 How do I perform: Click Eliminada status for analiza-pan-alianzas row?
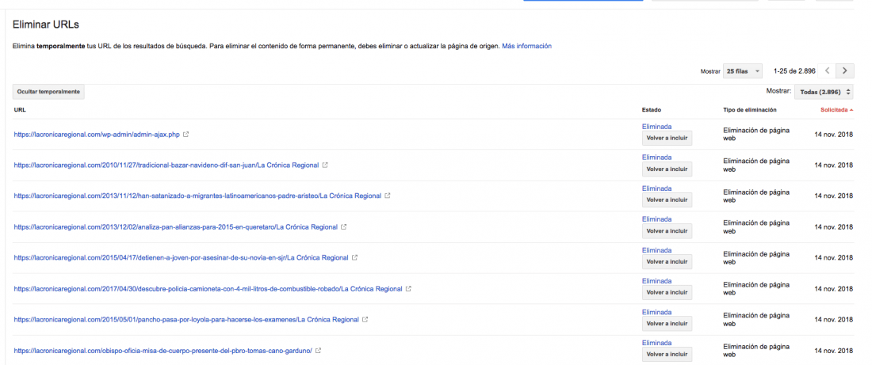(657, 219)
